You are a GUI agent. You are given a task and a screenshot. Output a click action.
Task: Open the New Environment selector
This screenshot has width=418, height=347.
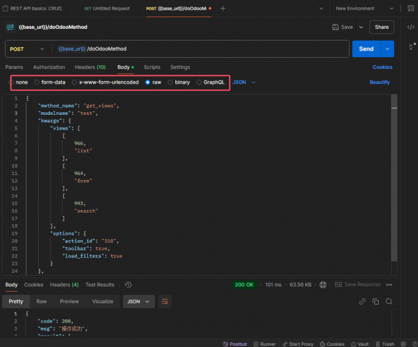point(365,9)
